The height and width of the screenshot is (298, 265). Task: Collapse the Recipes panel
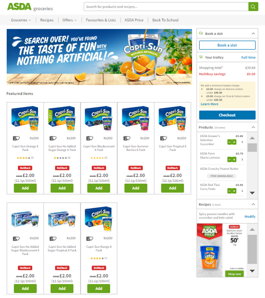(253, 204)
